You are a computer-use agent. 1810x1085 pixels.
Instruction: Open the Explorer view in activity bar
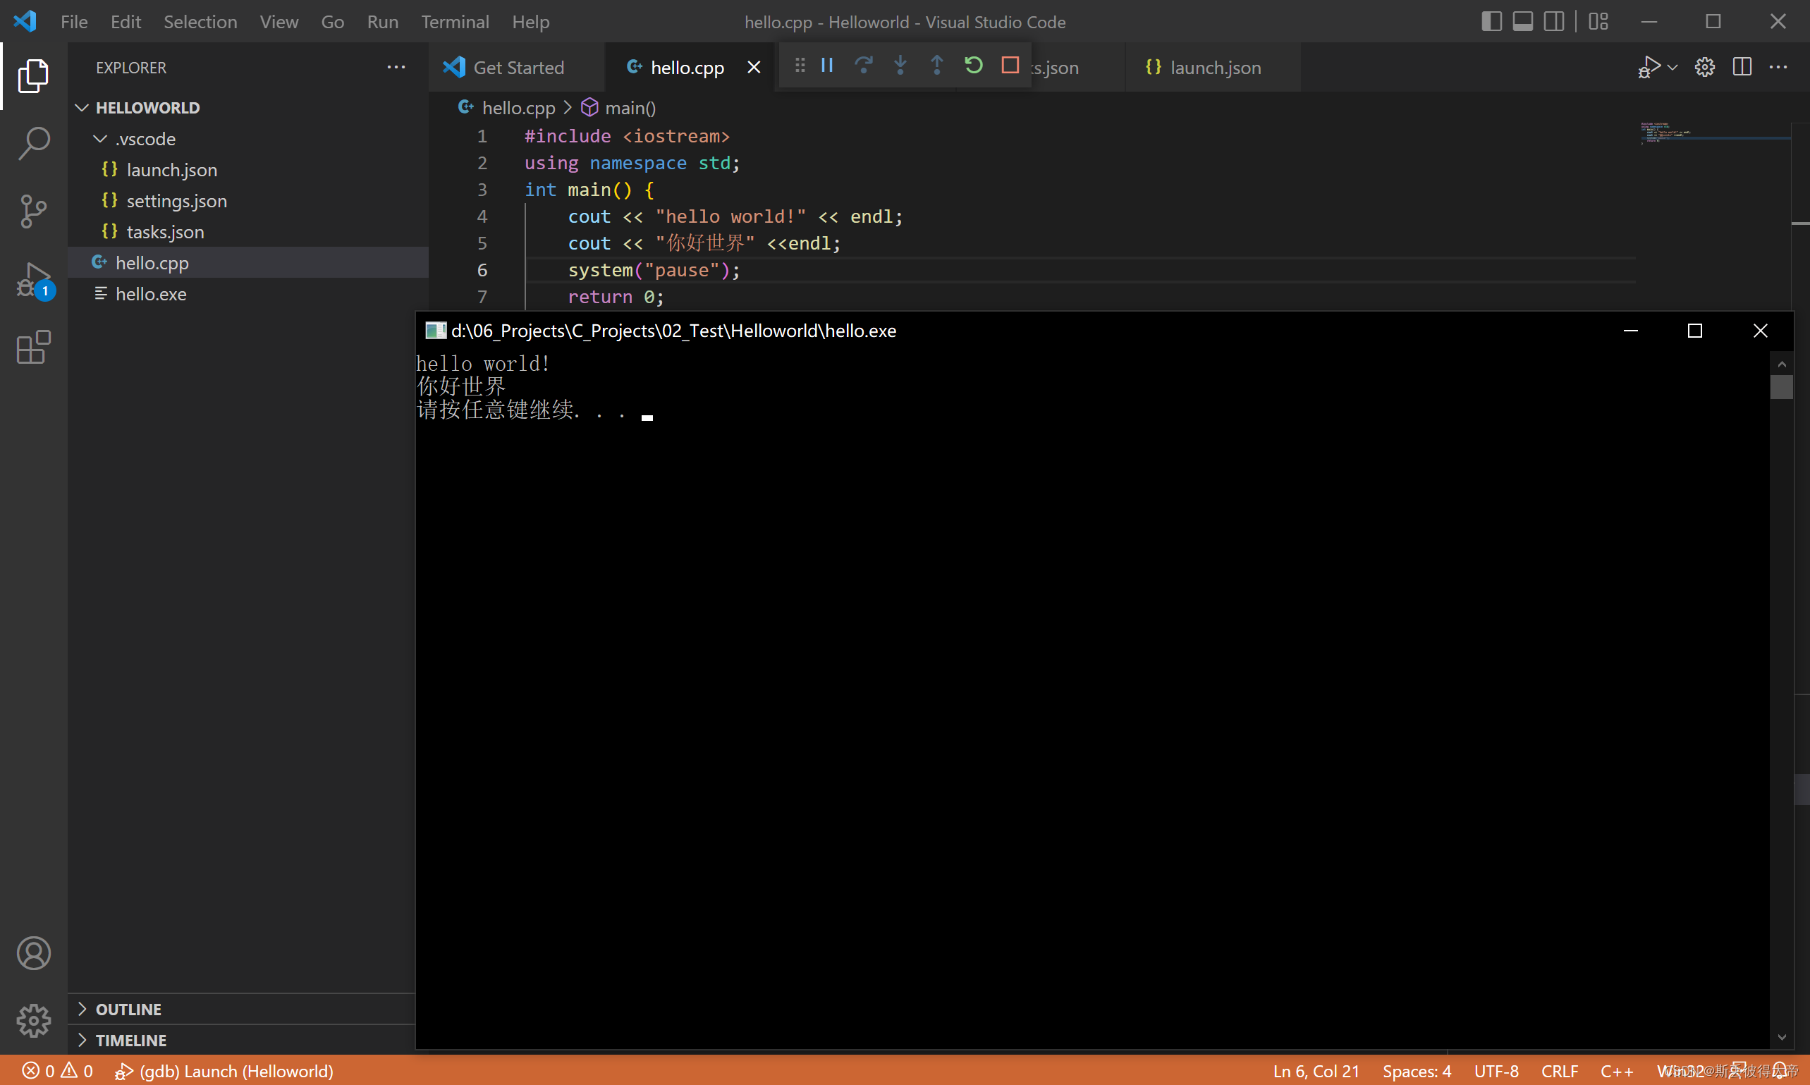tap(34, 75)
